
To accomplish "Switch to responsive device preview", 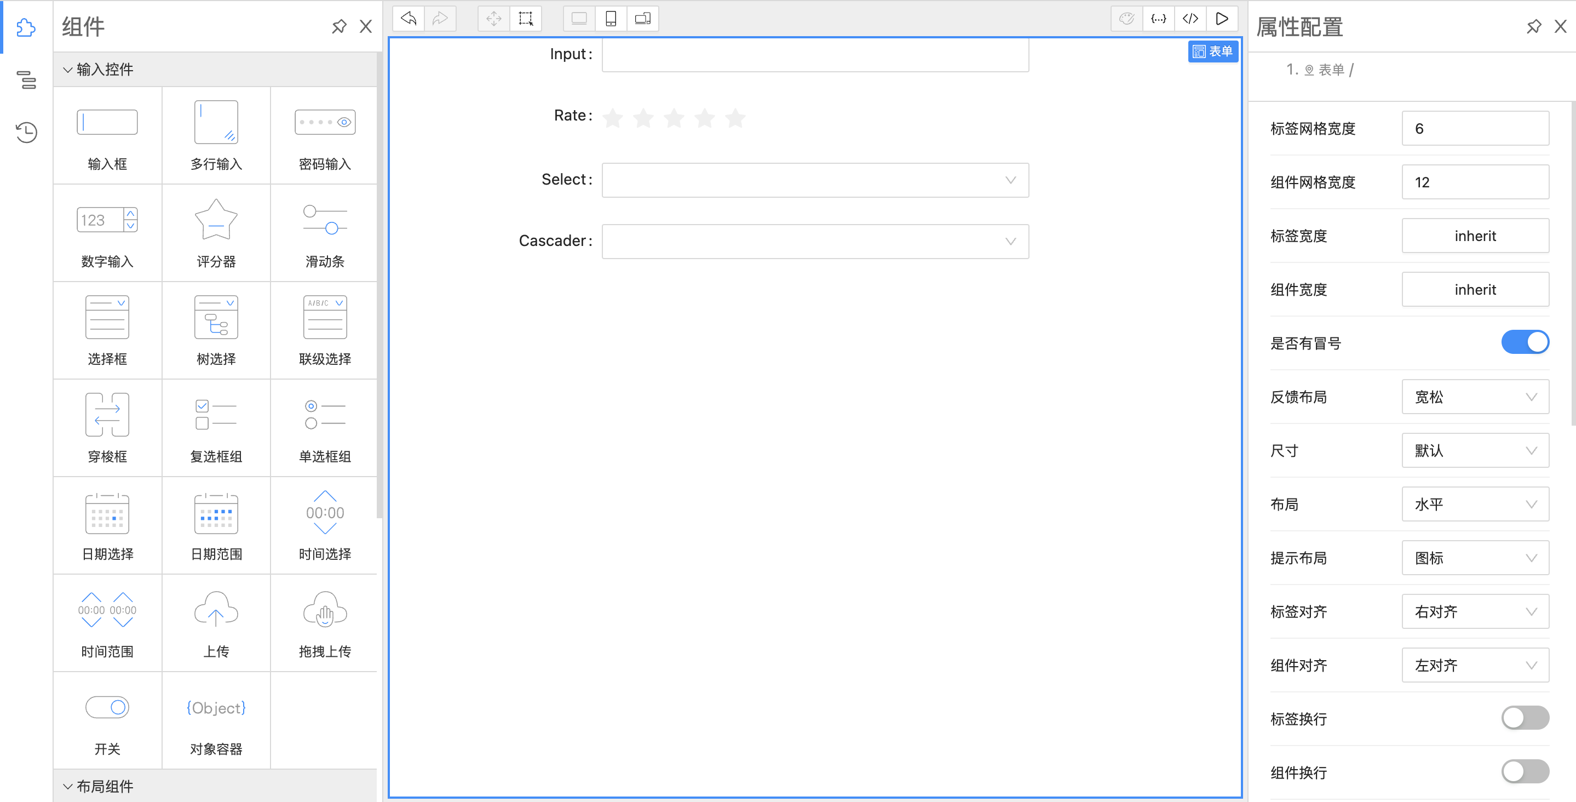I will pyautogui.click(x=642, y=19).
